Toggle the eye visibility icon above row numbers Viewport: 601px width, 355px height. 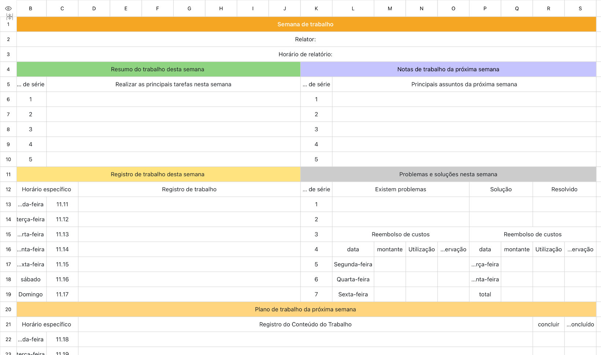[x=8, y=8]
